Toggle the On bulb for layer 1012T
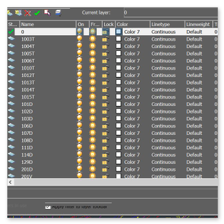The width and height of the screenshot is (224, 224). (x=79, y=75)
